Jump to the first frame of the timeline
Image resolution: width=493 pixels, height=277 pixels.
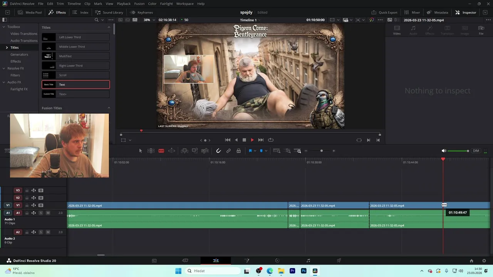[x=228, y=140]
